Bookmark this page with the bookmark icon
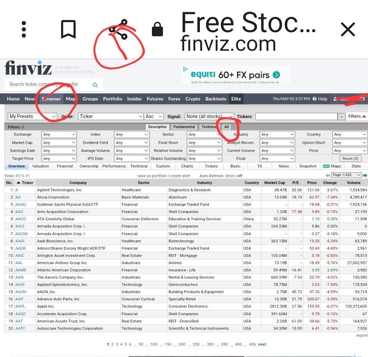Screen dimensions: 368x357 (x=68, y=29)
